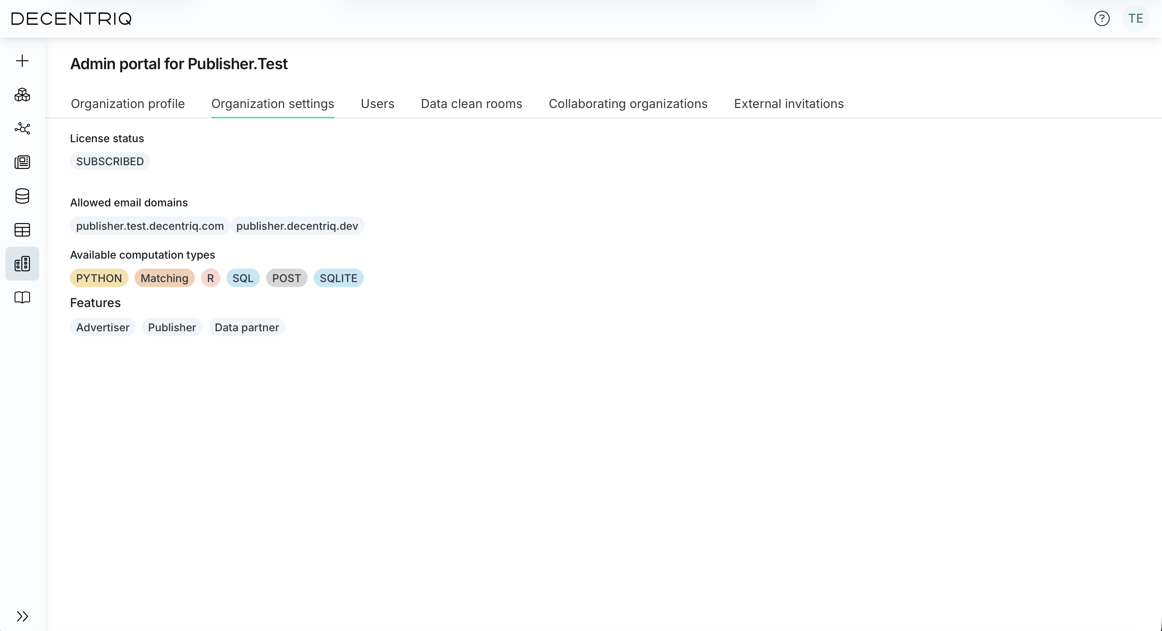The width and height of the screenshot is (1162, 631).
Task: Click the SUBSCRIBED license status chip
Action: tap(110, 161)
